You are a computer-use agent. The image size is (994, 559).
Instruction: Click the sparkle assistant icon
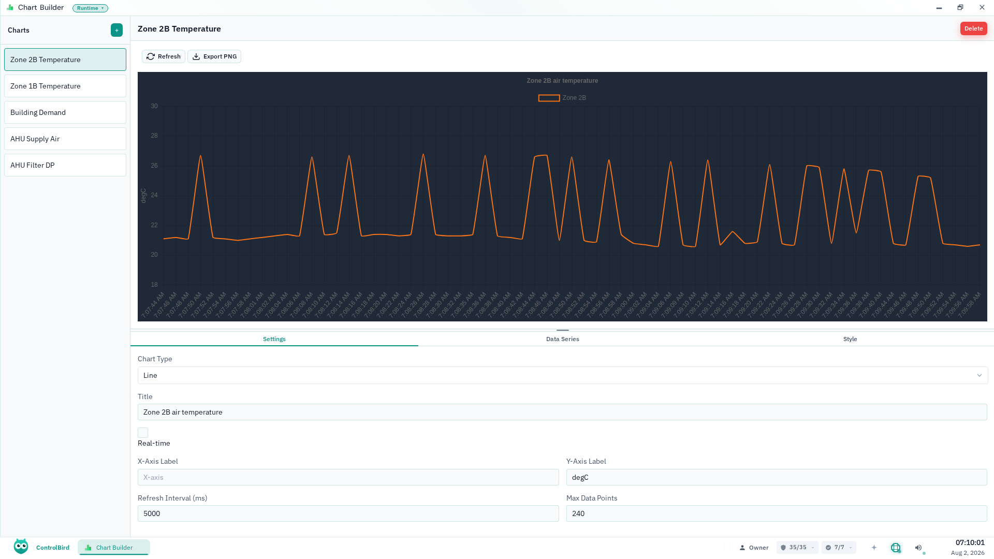tap(874, 548)
